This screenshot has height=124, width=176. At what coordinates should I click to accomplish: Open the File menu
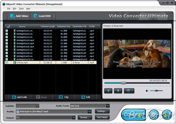9,9
